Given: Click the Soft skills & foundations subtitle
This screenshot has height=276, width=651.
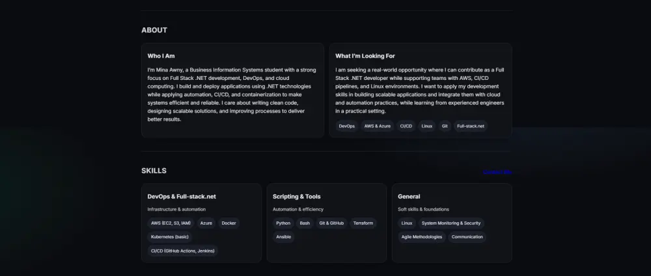Looking at the screenshot, I should pos(423,209).
